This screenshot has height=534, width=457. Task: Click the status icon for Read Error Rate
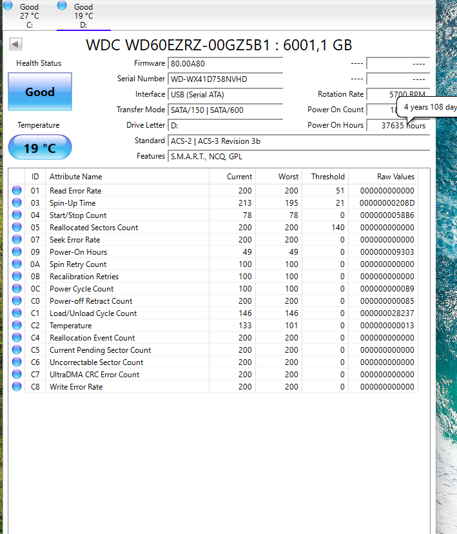pyautogui.click(x=17, y=190)
